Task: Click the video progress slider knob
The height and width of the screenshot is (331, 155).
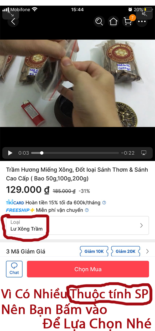Action: coord(42,153)
